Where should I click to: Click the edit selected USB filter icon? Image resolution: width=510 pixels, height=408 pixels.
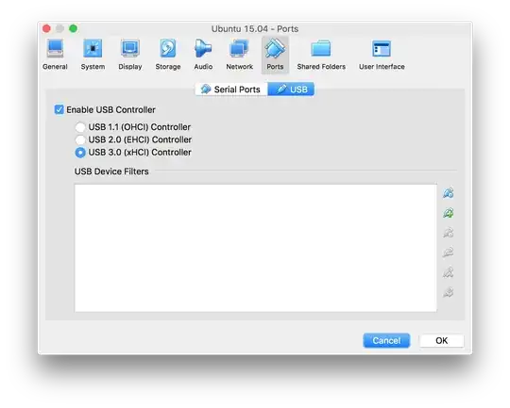[x=449, y=233]
